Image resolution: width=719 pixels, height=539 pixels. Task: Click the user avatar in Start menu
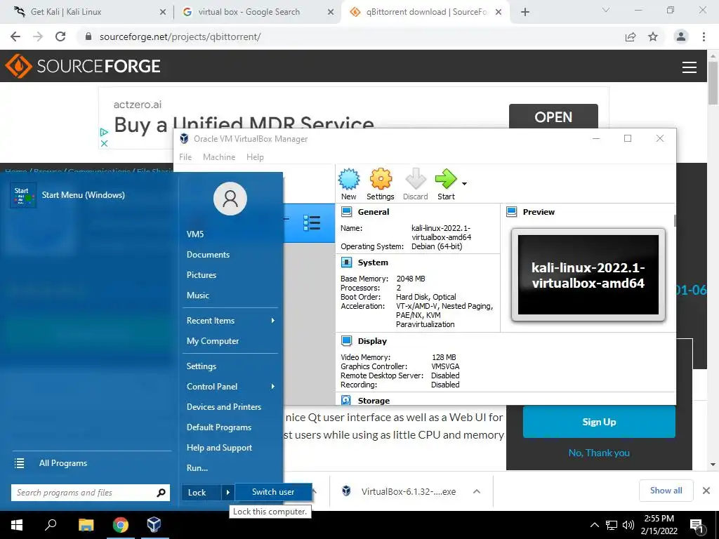[230, 199]
